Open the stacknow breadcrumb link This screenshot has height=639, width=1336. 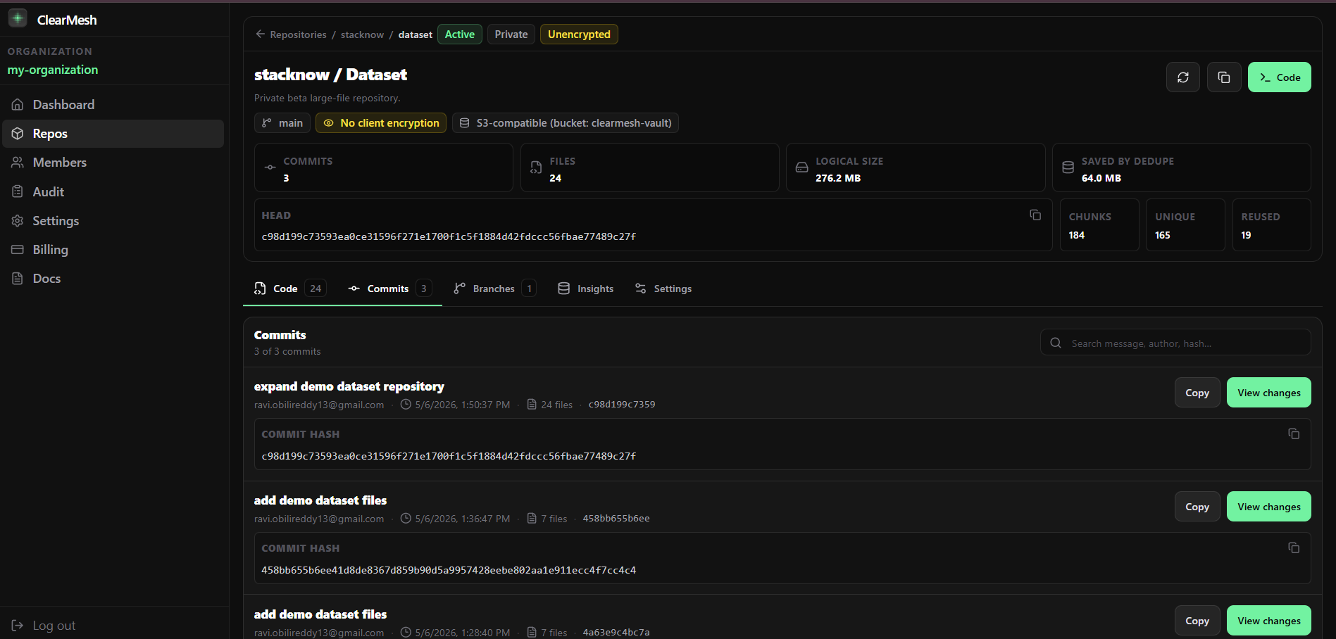[362, 34]
